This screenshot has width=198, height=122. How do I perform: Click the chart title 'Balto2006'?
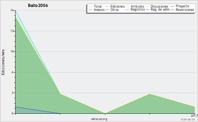[x=38, y=5]
